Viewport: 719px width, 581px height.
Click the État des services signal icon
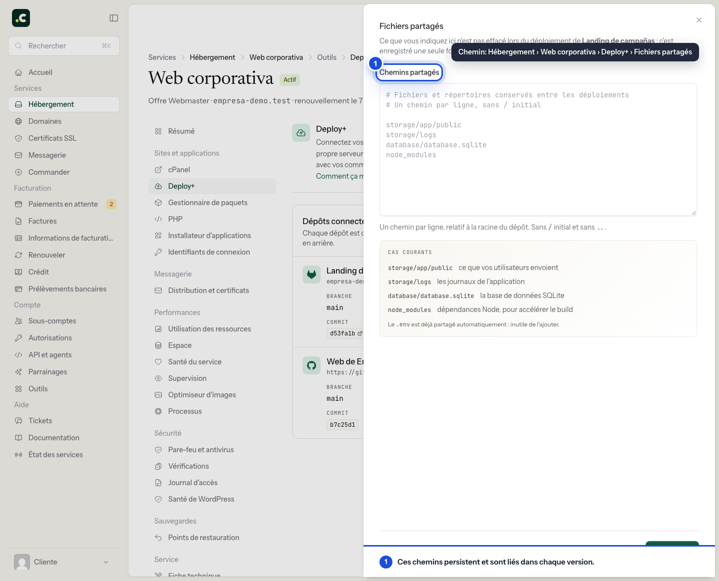[18, 455]
